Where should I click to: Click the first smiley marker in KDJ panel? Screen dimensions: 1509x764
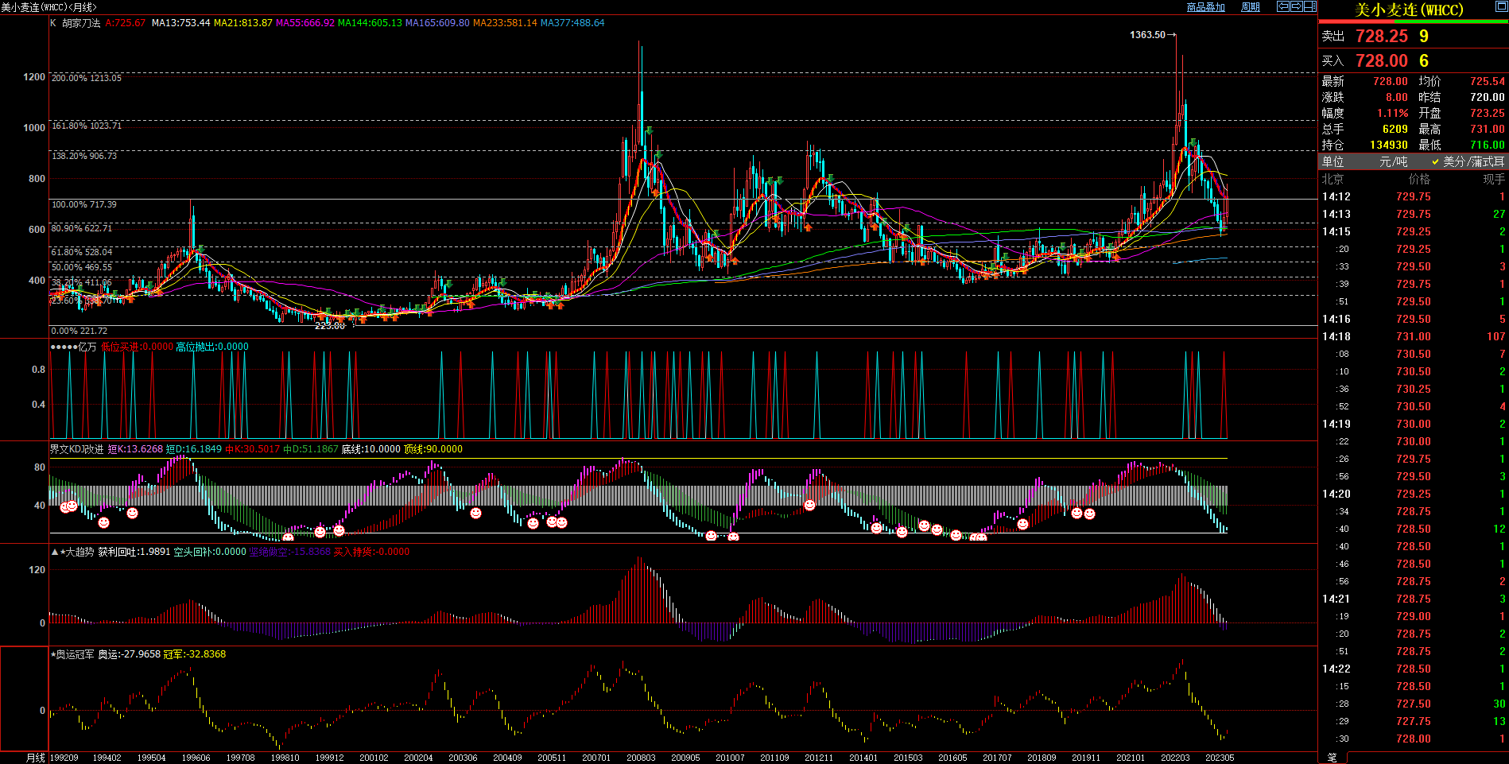click(65, 506)
